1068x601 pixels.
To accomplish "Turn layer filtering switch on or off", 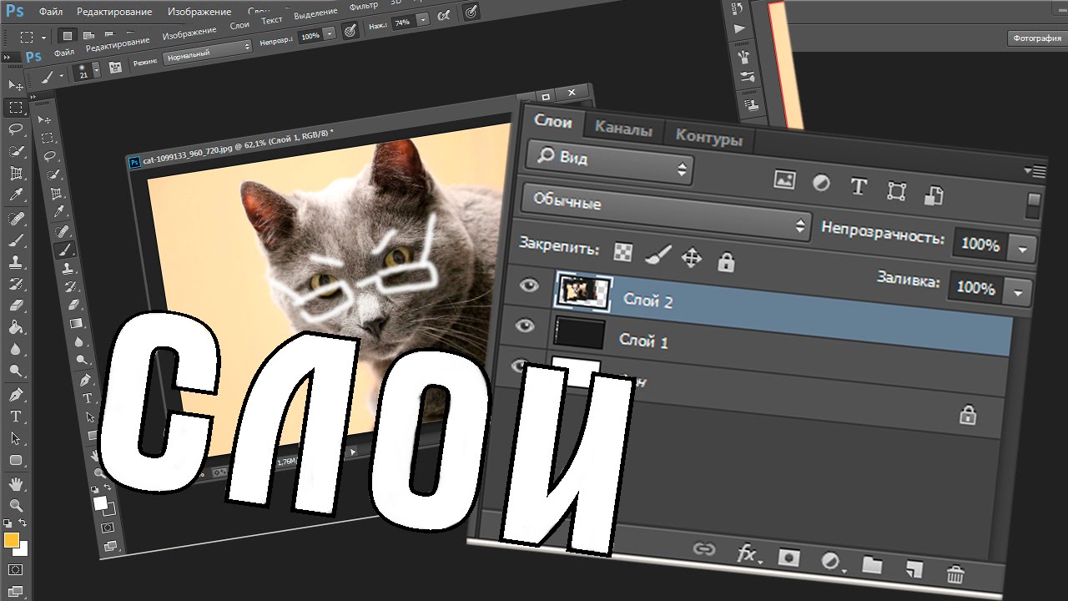I will [x=1034, y=205].
